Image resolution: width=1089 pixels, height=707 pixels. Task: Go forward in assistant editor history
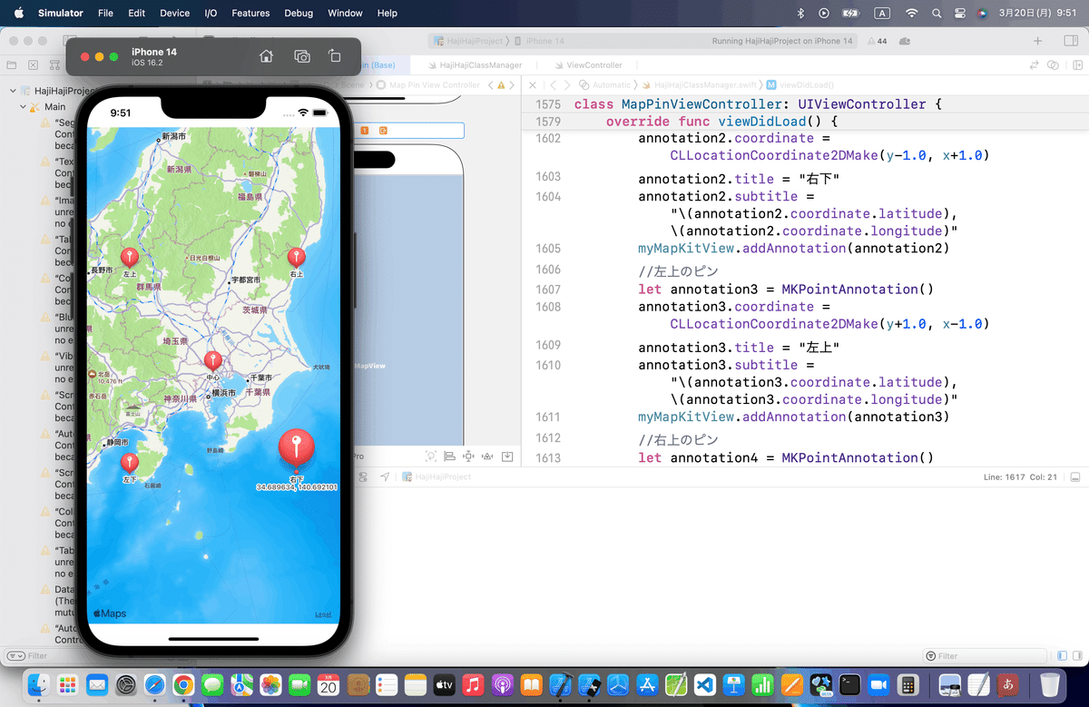[567, 84]
